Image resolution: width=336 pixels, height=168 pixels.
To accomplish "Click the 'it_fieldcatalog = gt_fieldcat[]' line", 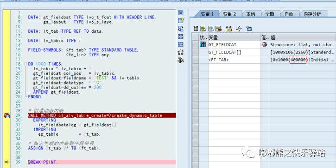I will pyautogui.click(x=77, y=125).
